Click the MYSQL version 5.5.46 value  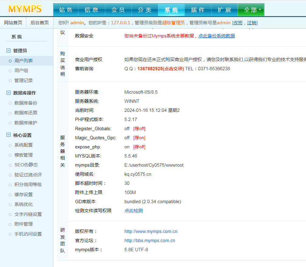click(131, 156)
